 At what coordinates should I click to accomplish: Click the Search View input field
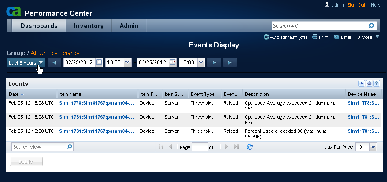pyautogui.click(x=39, y=147)
